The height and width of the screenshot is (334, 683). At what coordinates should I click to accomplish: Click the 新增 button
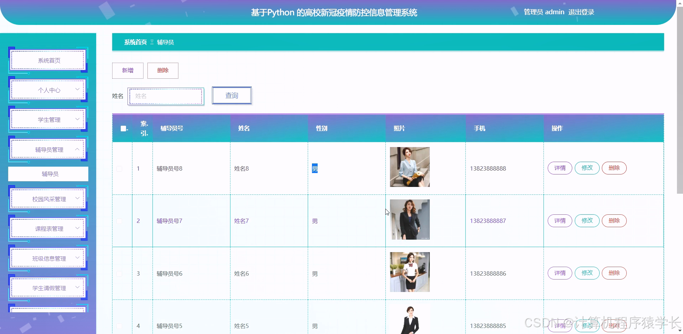(x=128, y=71)
